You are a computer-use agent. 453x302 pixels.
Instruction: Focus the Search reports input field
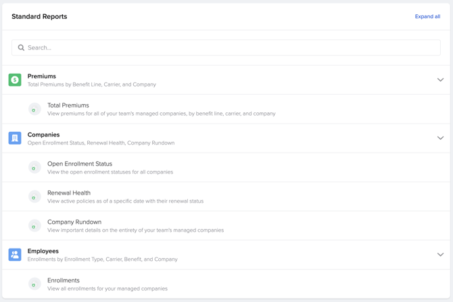point(230,48)
